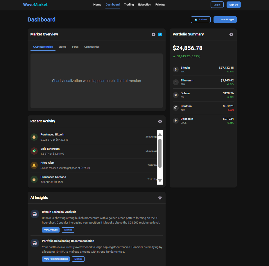Click the Dogecoin coin icon in portfolio
The height and width of the screenshot is (266, 269).
click(x=175, y=121)
